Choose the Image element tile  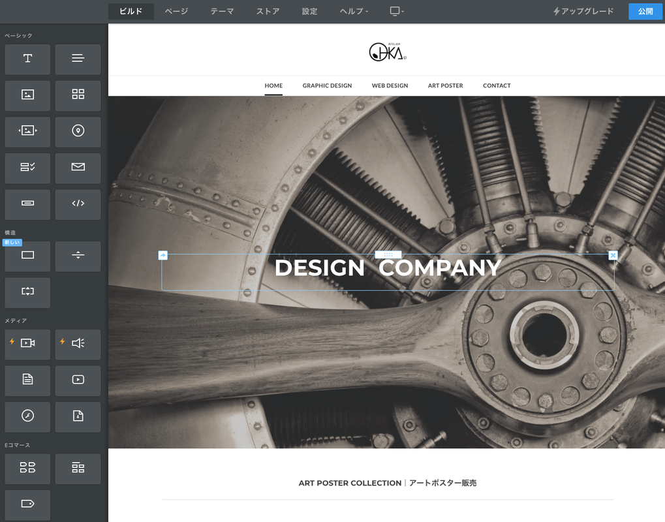coord(27,95)
